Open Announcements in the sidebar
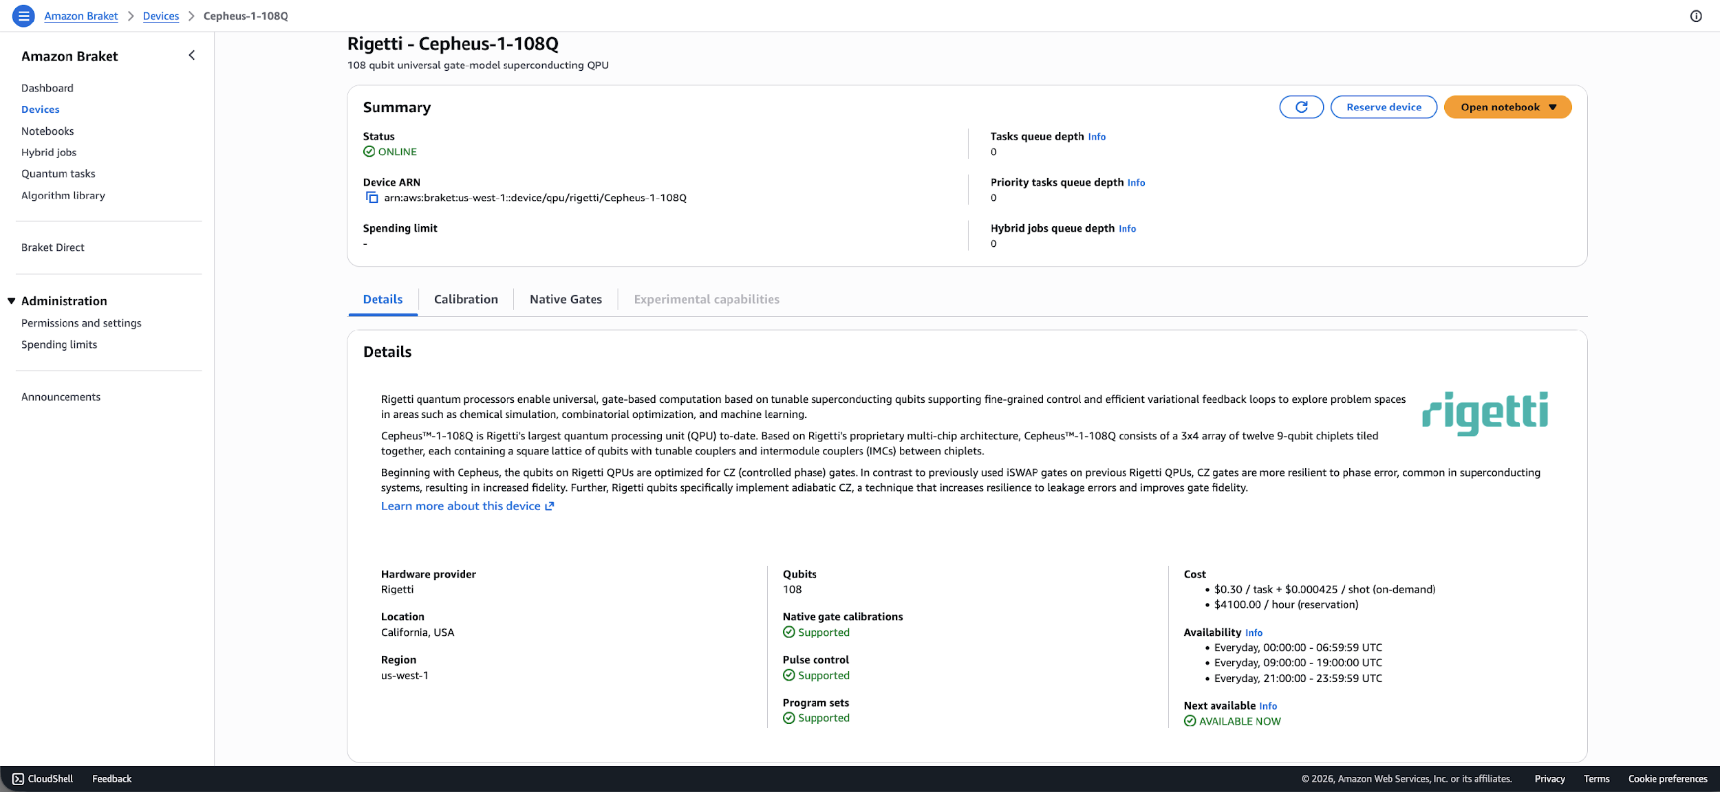Screen dimensions: 1720x792 coord(61,397)
